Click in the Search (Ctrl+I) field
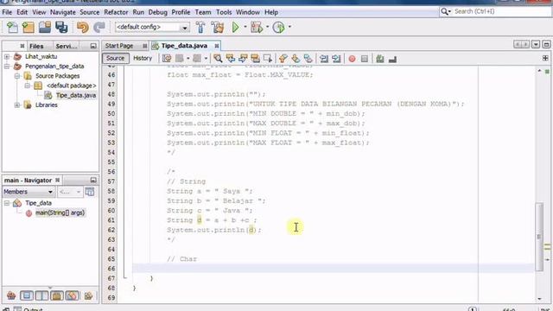This screenshot has height=311, width=553. click(501, 11)
